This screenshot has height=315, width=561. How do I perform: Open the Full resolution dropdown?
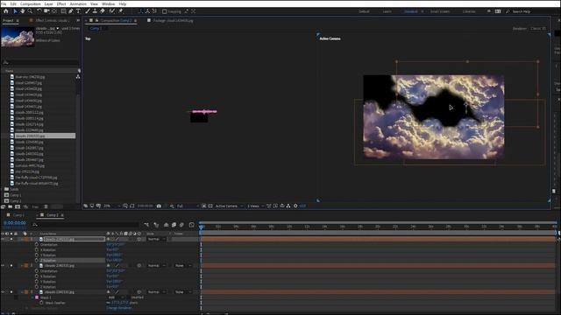tap(188, 206)
